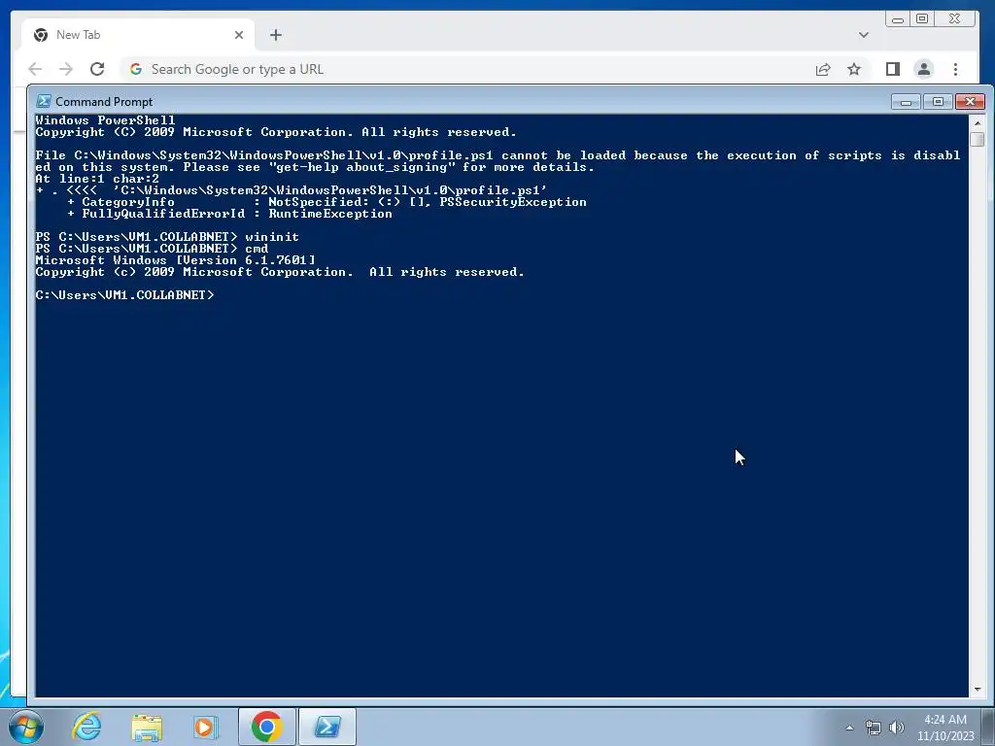Toggle Chrome side panel icon
The image size is (995, 746).
pyautogui.click(x=893, y=69)
